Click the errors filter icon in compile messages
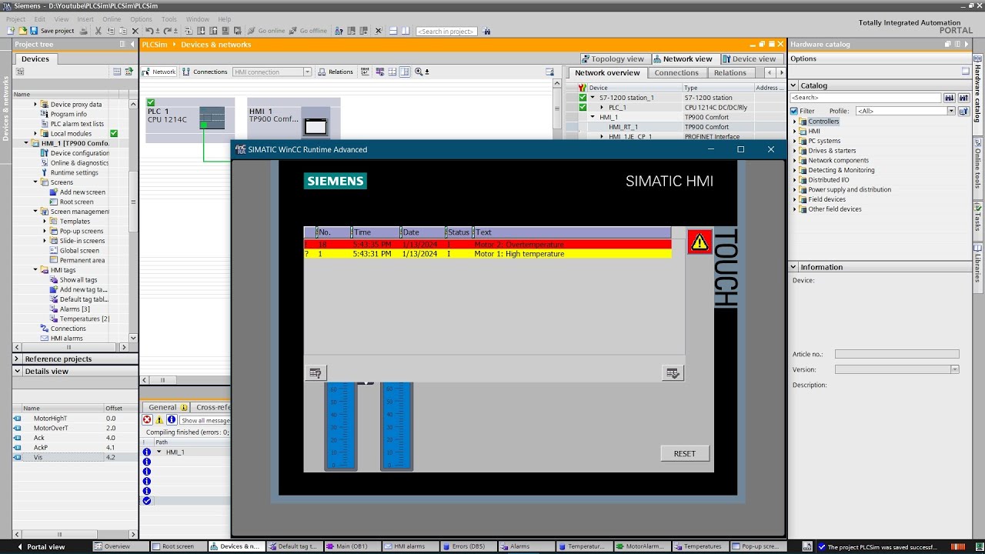This screenshot has height=554, width=985. pos(147,420)
